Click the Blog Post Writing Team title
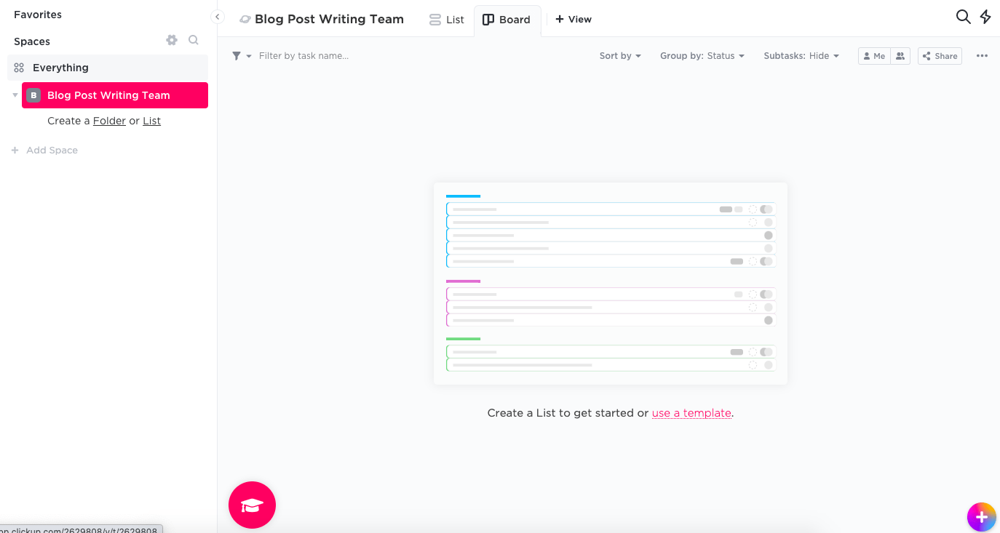The image size is (1000, 533). pyautogui.click(x=329, y=20)
